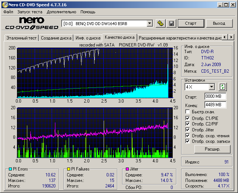This screenshot has width=238, height=193.
Task: Click the drive options icon beside the drive list
Action: click(x=160, y=24)
